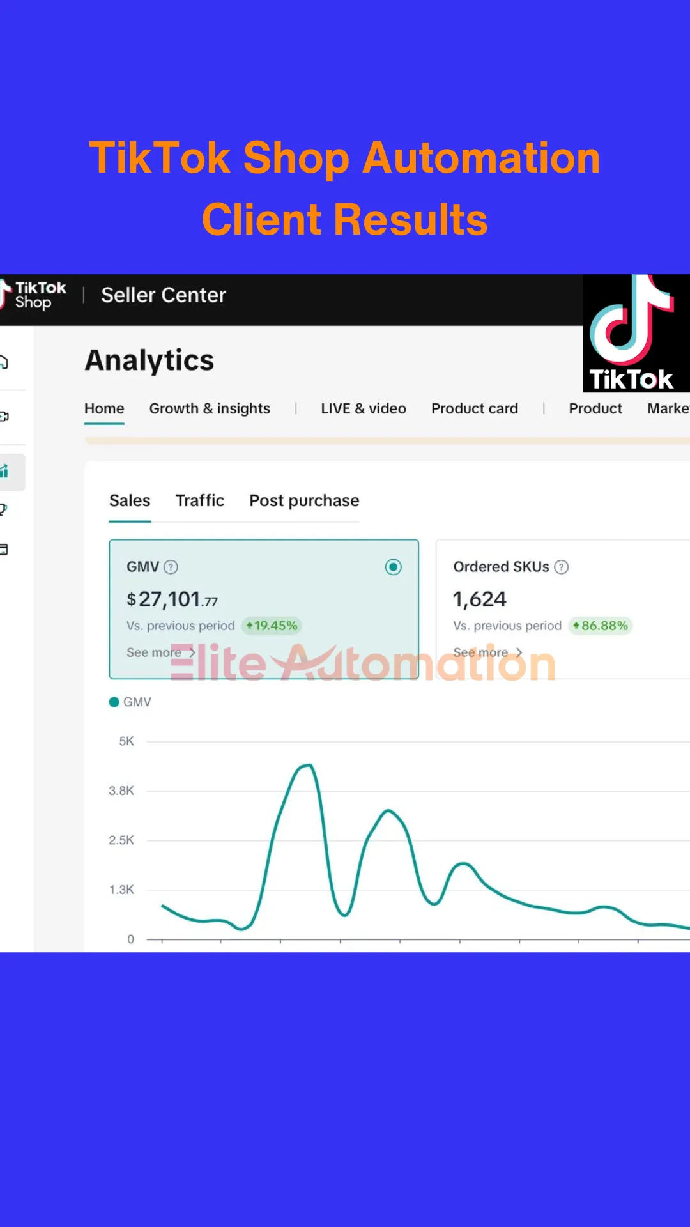The image size is (690, 1227).
Task: Click the 19.45% increase badge
Action: [272, 626]
